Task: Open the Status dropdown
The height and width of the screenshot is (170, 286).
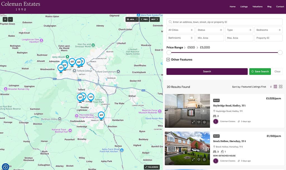Action: pyautogui.click(x=210, y=30)
